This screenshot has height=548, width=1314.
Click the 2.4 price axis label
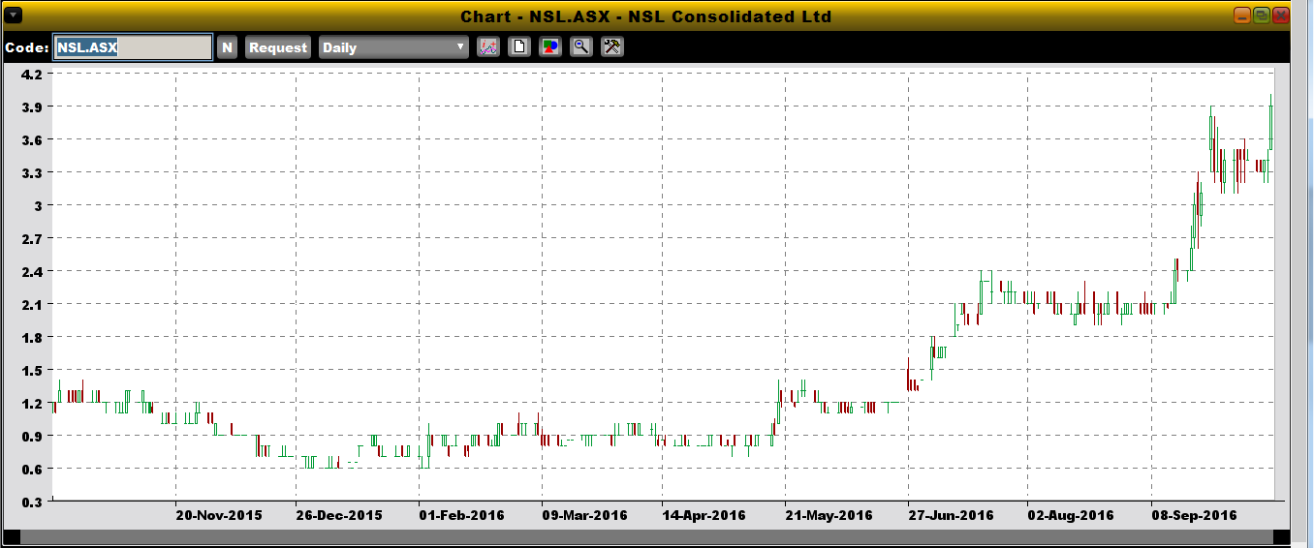pyautogui.click(x=31, y=271)
